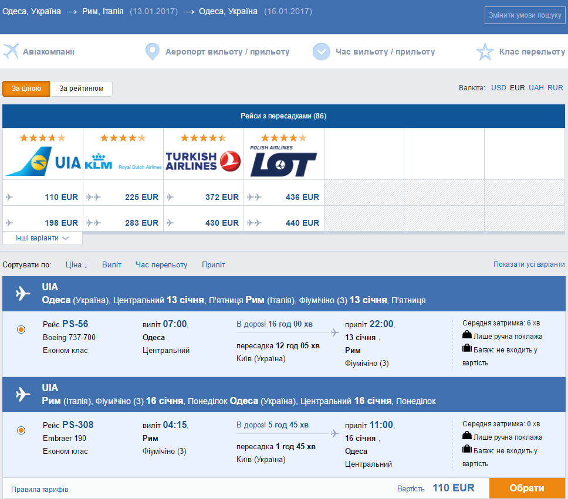This screenshot has height=499, width=568.
Task: Click baggage suitcase icon for flight PS-308
Action: [467, 449]
